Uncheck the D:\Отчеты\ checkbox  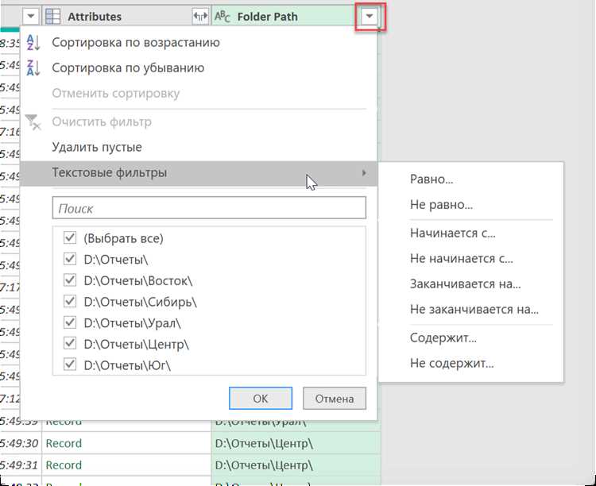tap(70, 259)
